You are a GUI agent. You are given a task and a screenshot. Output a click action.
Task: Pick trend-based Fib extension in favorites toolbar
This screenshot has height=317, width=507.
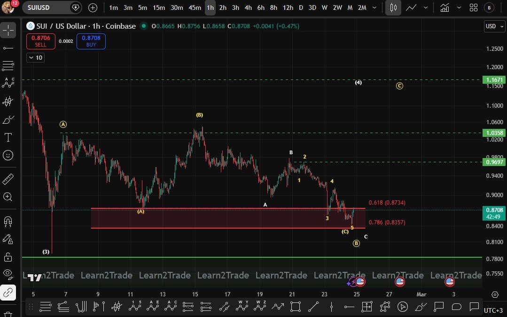point(63,306)
